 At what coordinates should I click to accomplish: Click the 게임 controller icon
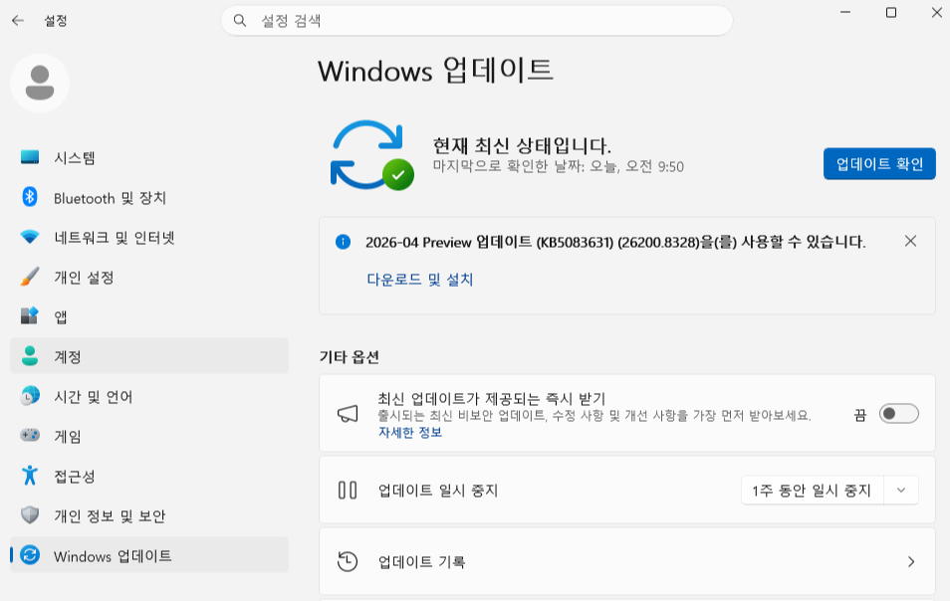tap(30, 435)
